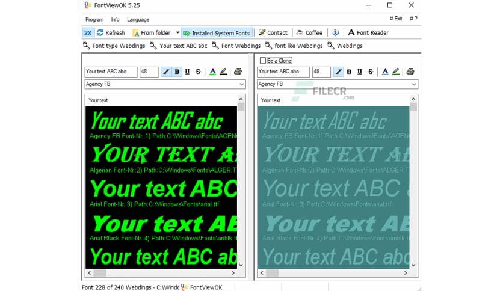Toggle strikethrough in left panel

pos(198,72)
